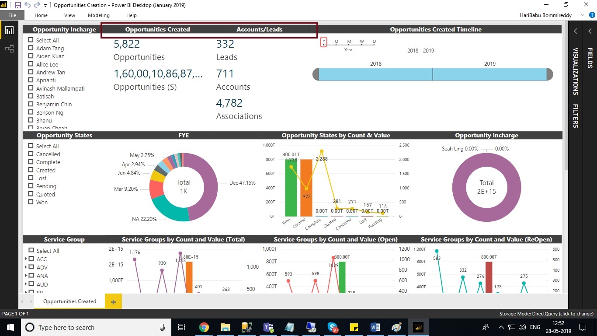Add a new page with plus icon
The height and width of the screenshot is (336, 597).
point(113,301)
